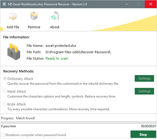Image resolution: width=157 pixels, height=139 pixels.
Task: Click the Brute Attack description text
Action: point(59,109)
